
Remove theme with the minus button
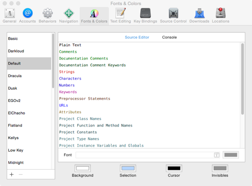(x=21, y=174)
